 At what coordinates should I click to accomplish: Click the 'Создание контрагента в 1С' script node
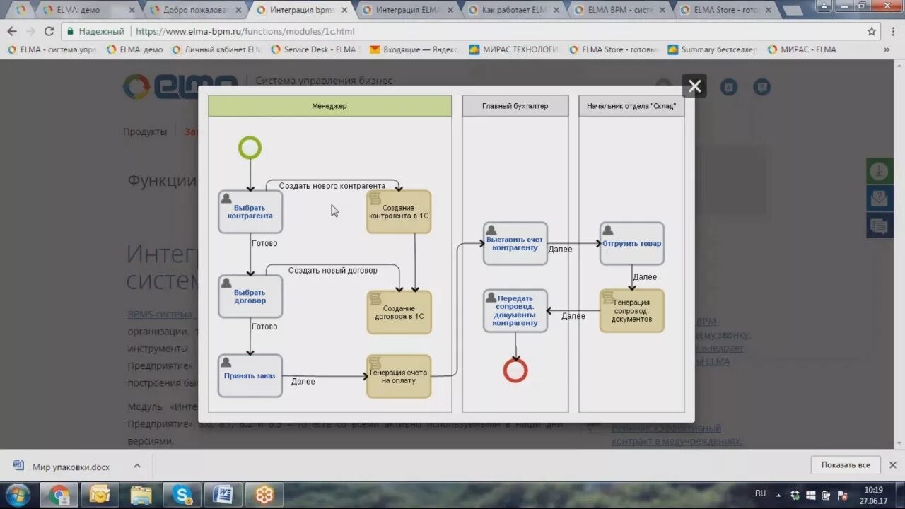click(399, 211)
